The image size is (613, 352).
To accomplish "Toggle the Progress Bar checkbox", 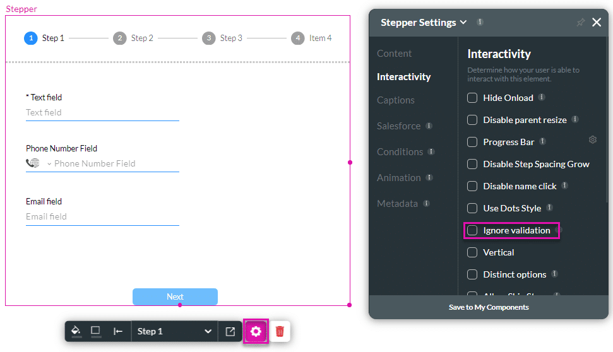I will (x=472, y=142).
